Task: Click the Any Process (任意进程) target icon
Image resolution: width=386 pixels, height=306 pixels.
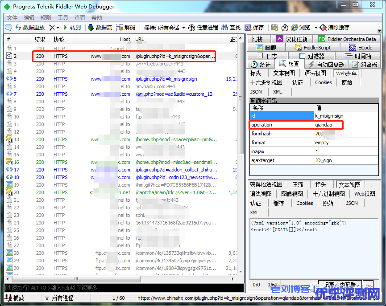Action: [x=192, y=28]
